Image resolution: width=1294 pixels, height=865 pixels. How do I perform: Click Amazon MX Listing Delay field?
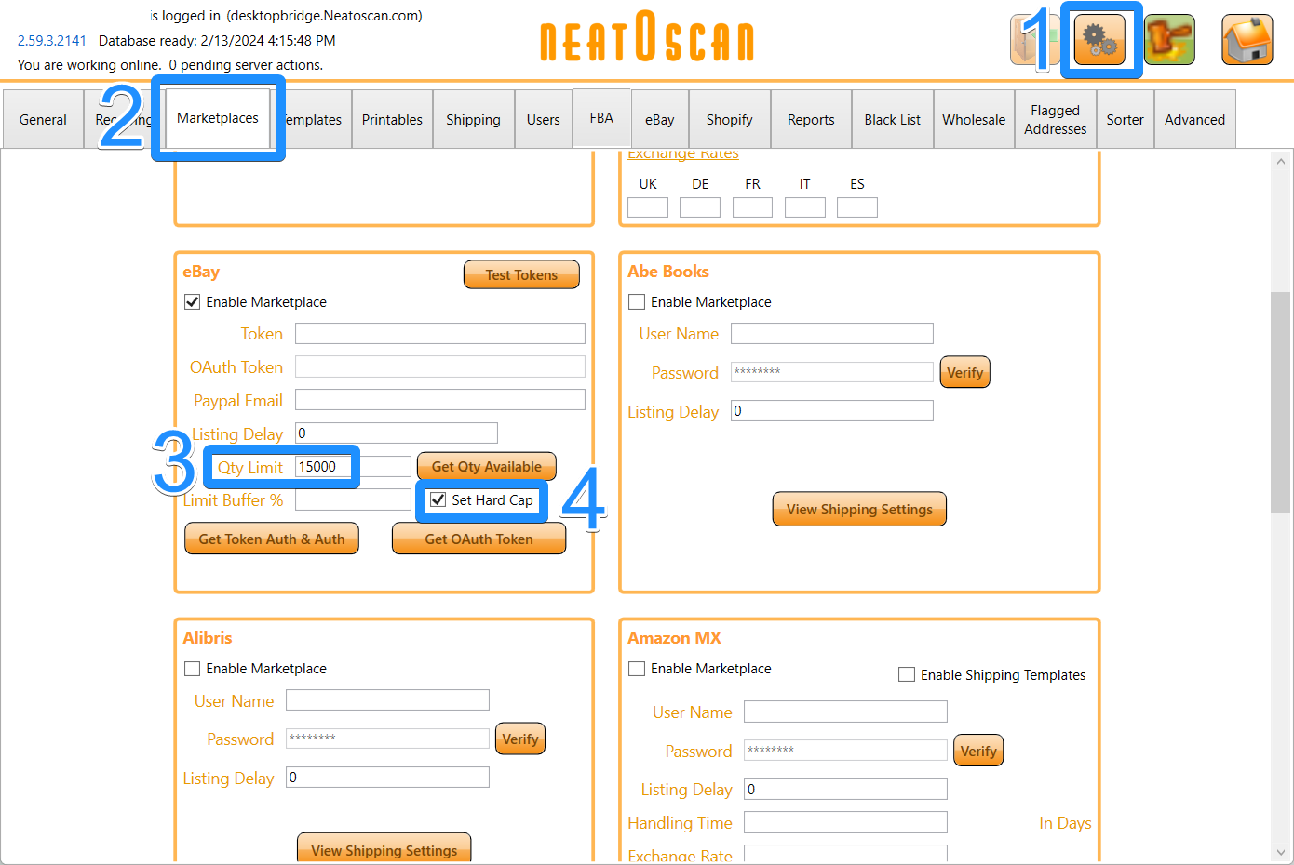[845, 789]
